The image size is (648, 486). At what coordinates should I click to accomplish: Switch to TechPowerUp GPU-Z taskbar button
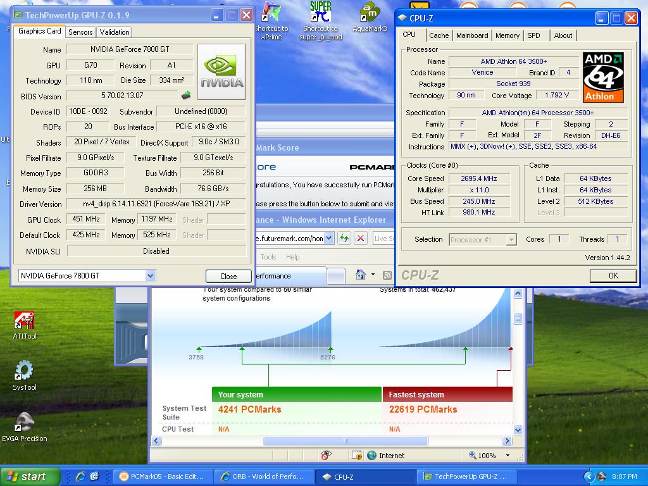point(467,477)
